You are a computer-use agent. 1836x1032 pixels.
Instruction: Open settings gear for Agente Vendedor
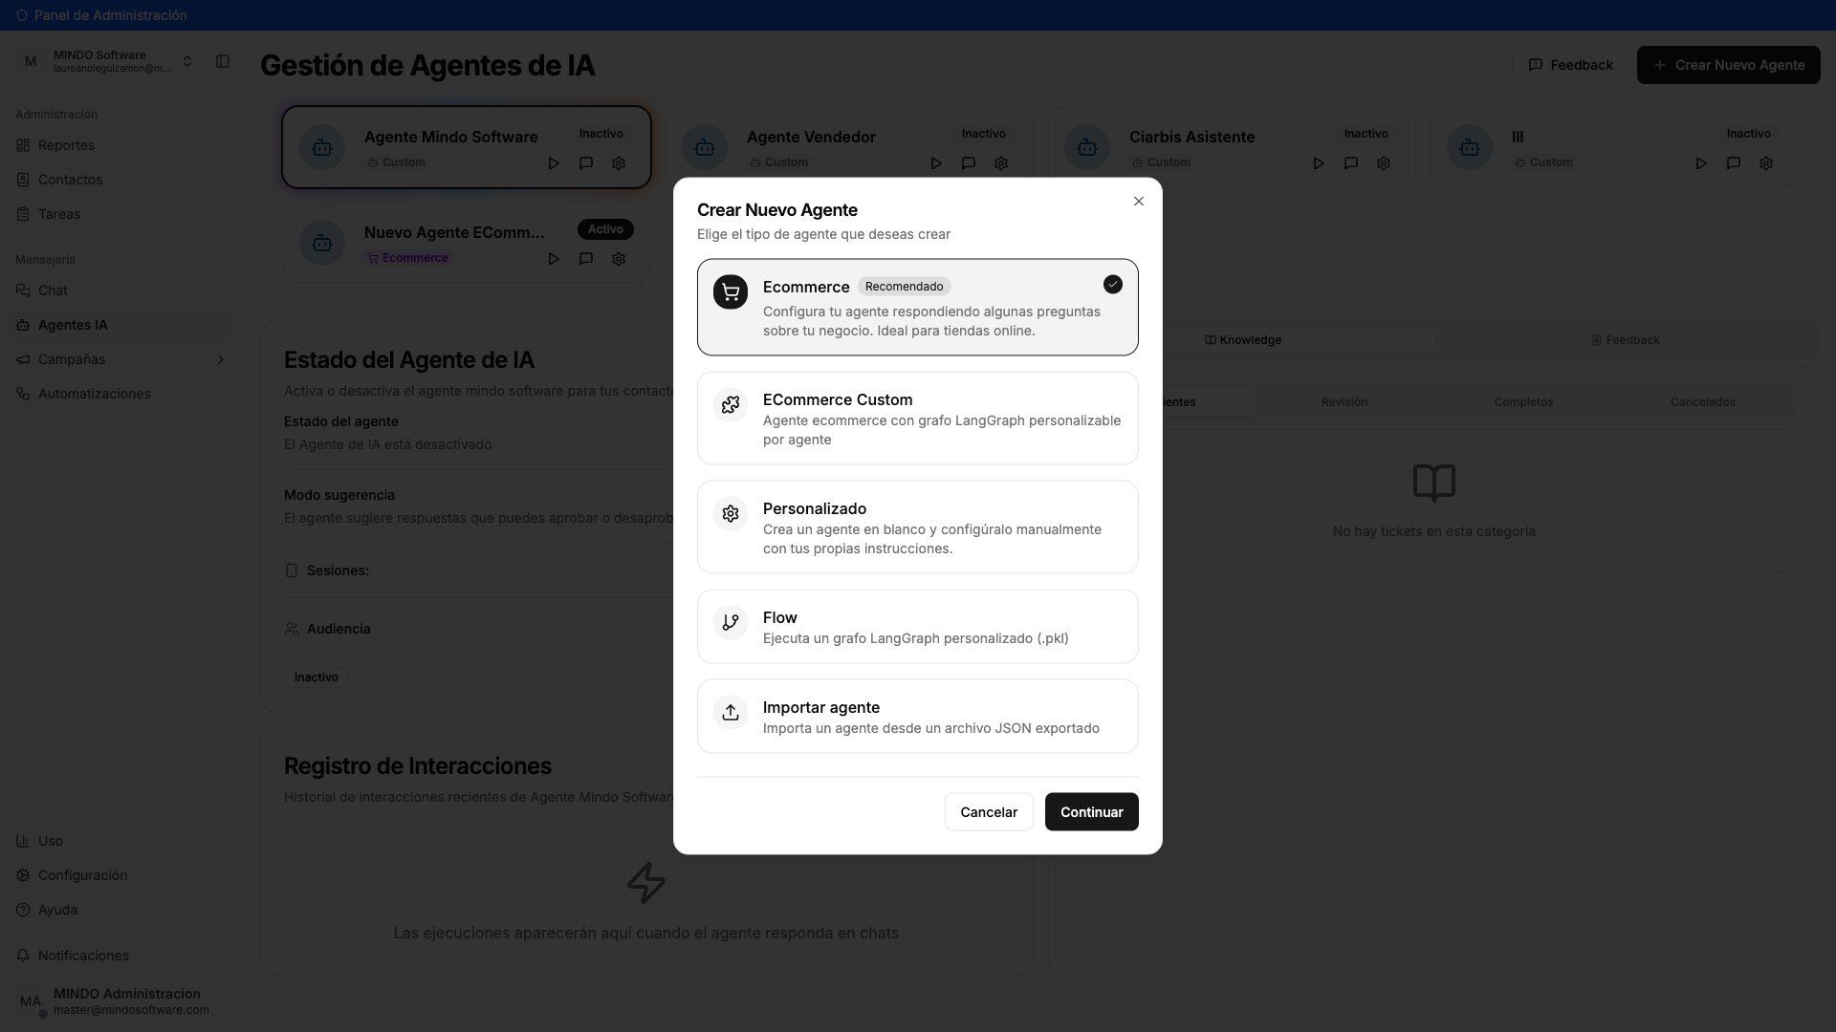point(1001,163)
